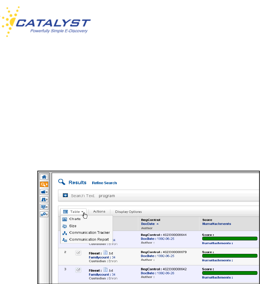Click the green score bar in row 3
Viewport: 260px width, 284px height.
point(230,273)
